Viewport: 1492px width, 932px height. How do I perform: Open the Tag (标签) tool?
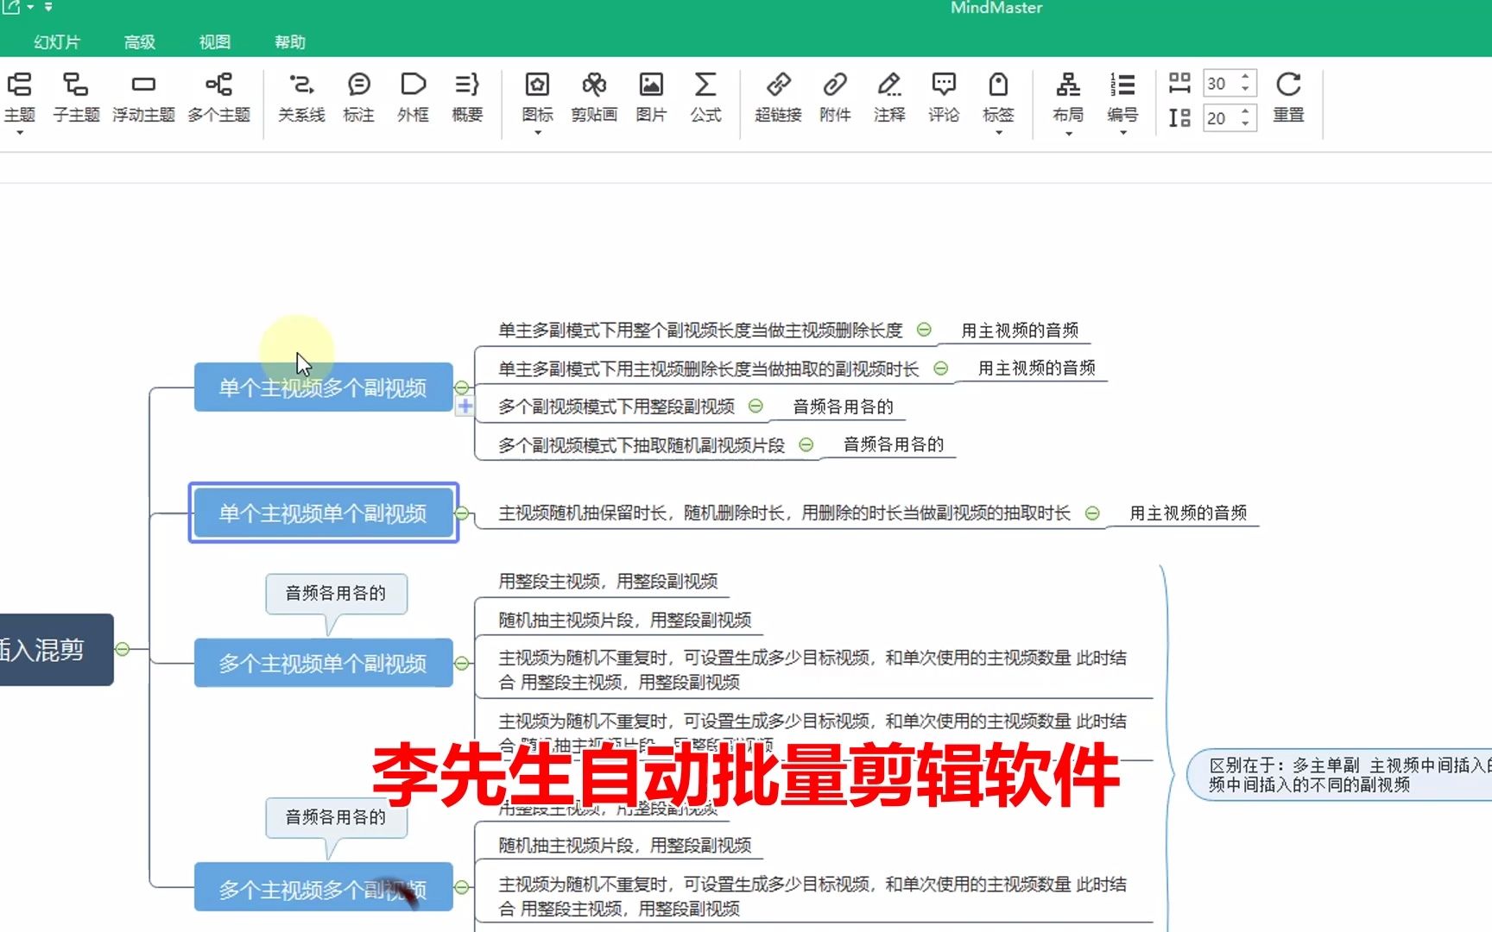pyautogui.click(x=998, y=96)
